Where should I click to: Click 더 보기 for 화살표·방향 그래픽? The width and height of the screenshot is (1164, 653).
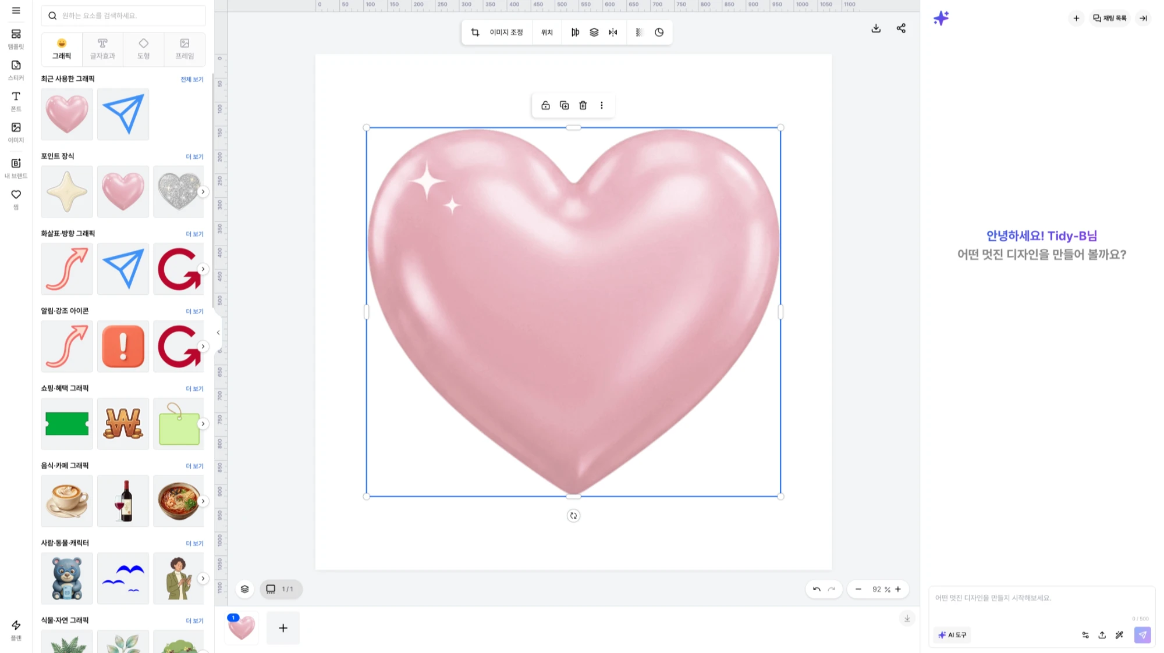(194, 234)
